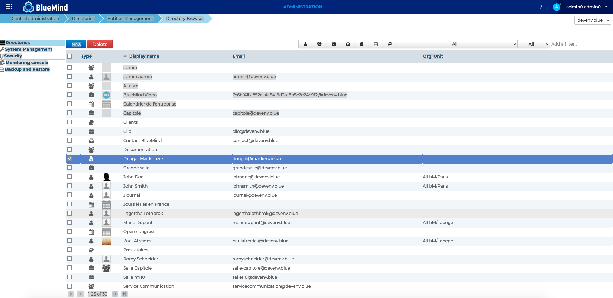The image size is (613, 298).
Task: Uncheck the Dougal MacKenzie row checkbox
Action: coord(70,158)
